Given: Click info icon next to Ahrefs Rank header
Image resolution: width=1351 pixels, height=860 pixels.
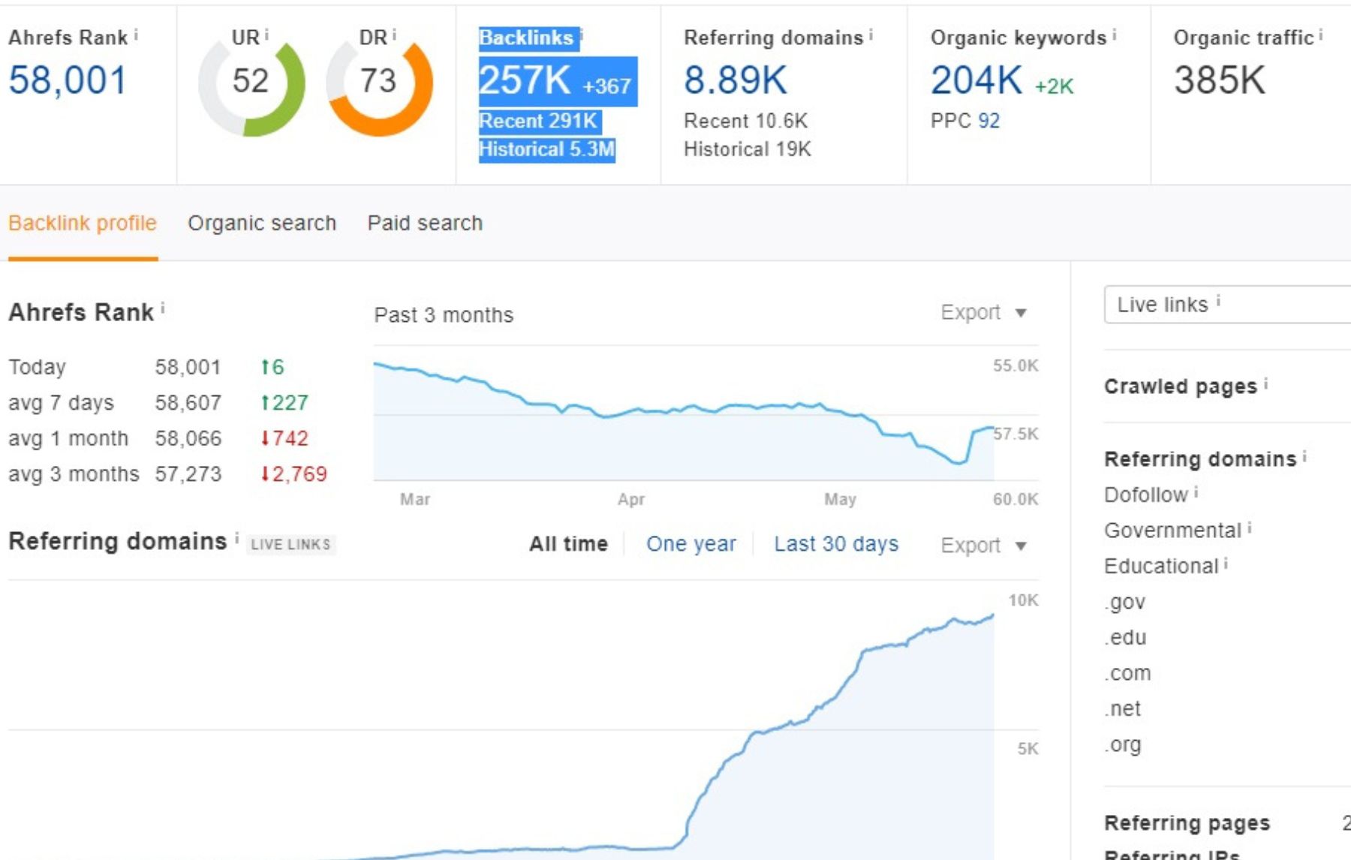Looking at the screenshot, I should click(x=136, y=35).
